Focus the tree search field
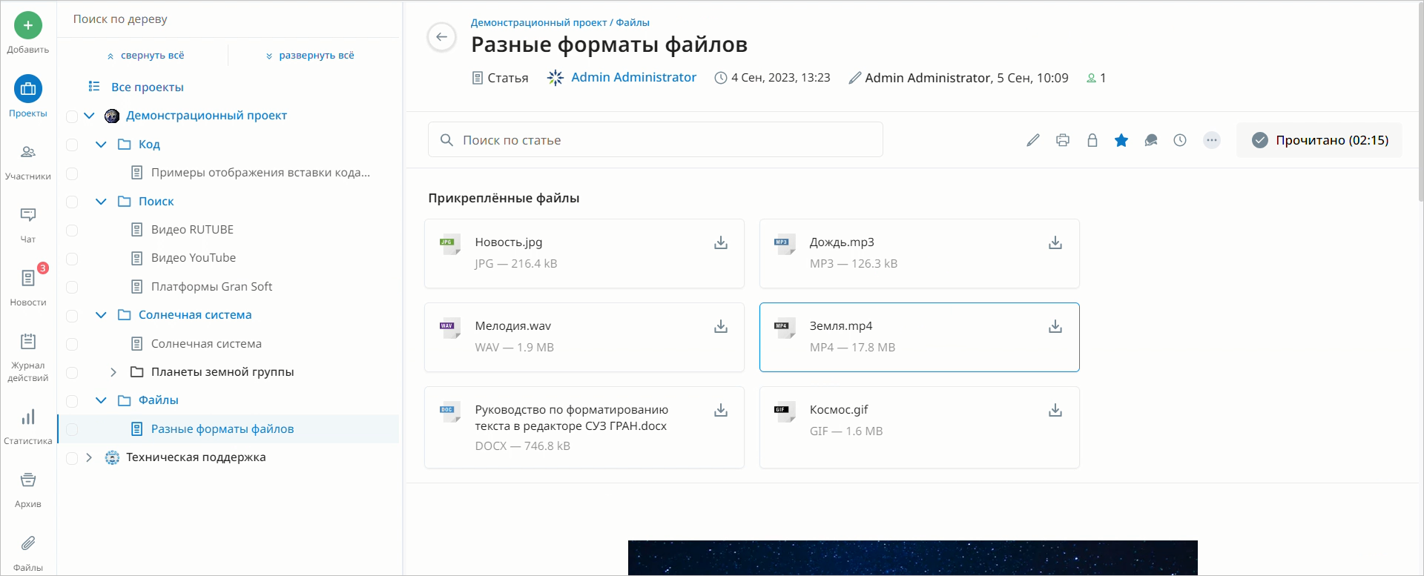This screenshot has height=576, width=1424. pyautogui.click(x=230, y=19)
